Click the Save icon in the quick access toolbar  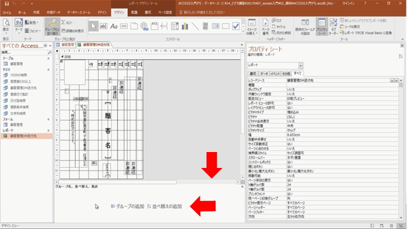click(7, 4)
